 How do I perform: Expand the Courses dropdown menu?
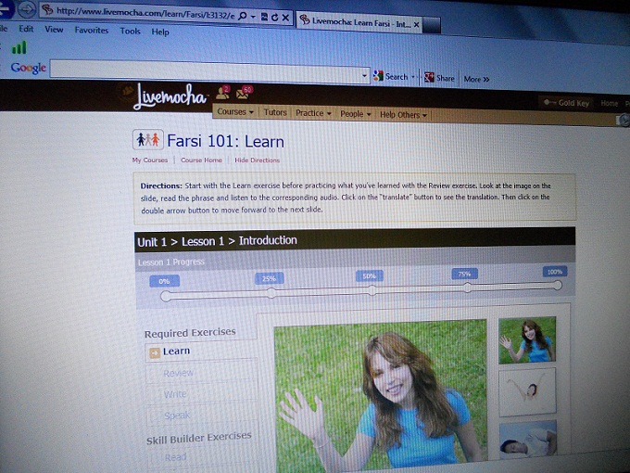pyautogui.click(x=235, y=112)
